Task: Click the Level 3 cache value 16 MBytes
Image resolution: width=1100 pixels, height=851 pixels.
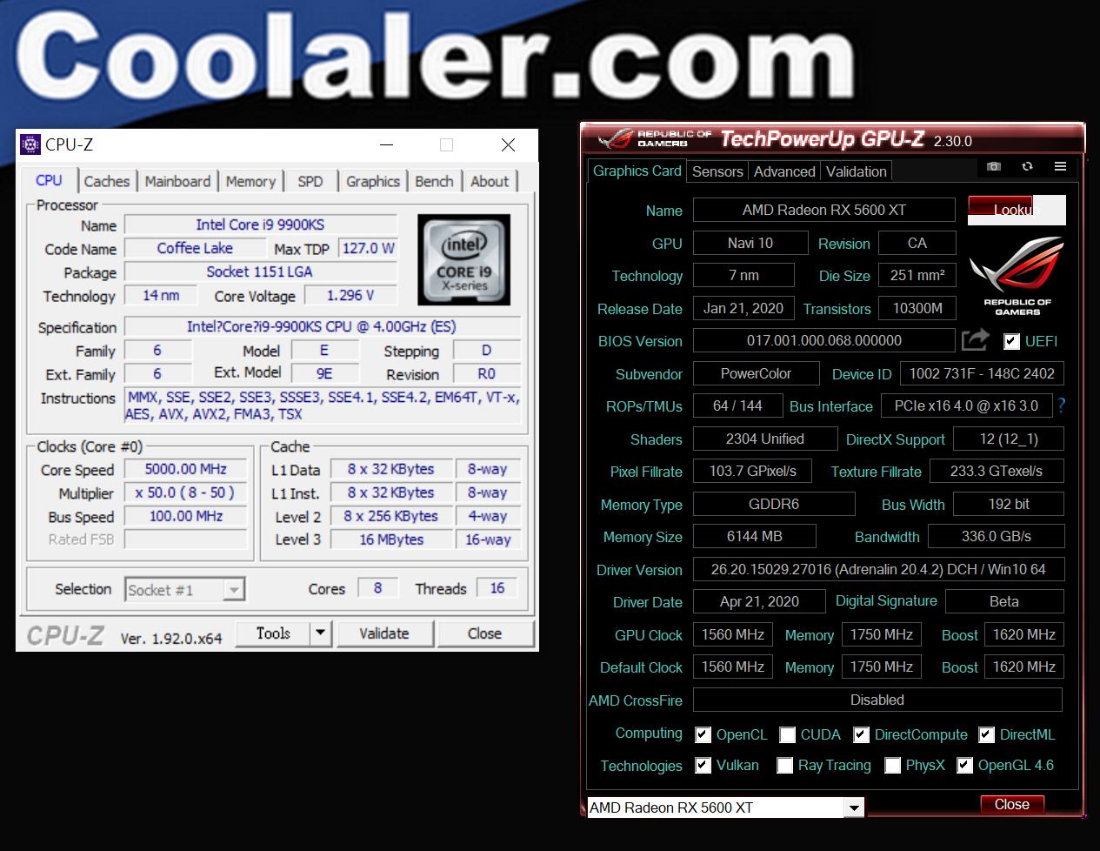Action: point(391,539)
